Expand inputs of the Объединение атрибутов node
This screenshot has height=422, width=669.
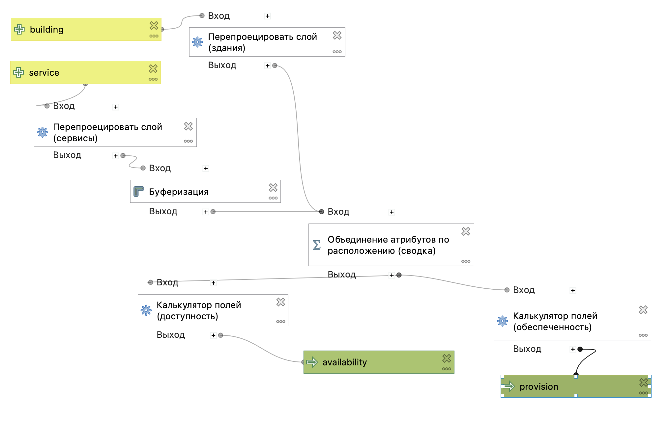(x=392, y=212)
